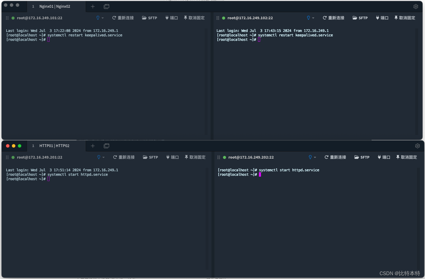This screenshot has height=279, width=425.
Task: Click session title root@172.16.249.202:22
Action: (x=251, y=157)
